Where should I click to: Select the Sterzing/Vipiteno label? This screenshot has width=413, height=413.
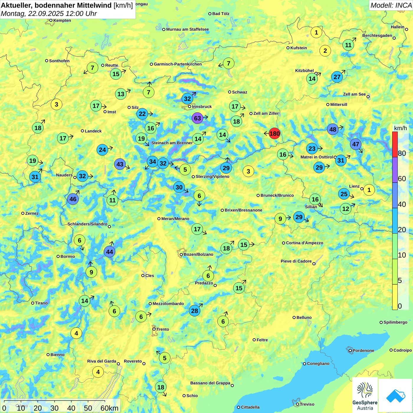(212, 176)
